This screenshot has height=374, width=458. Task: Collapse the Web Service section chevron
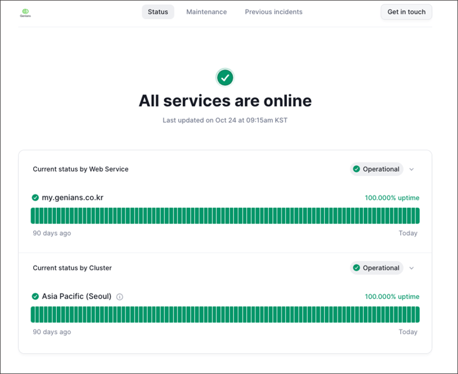(412, 169)
